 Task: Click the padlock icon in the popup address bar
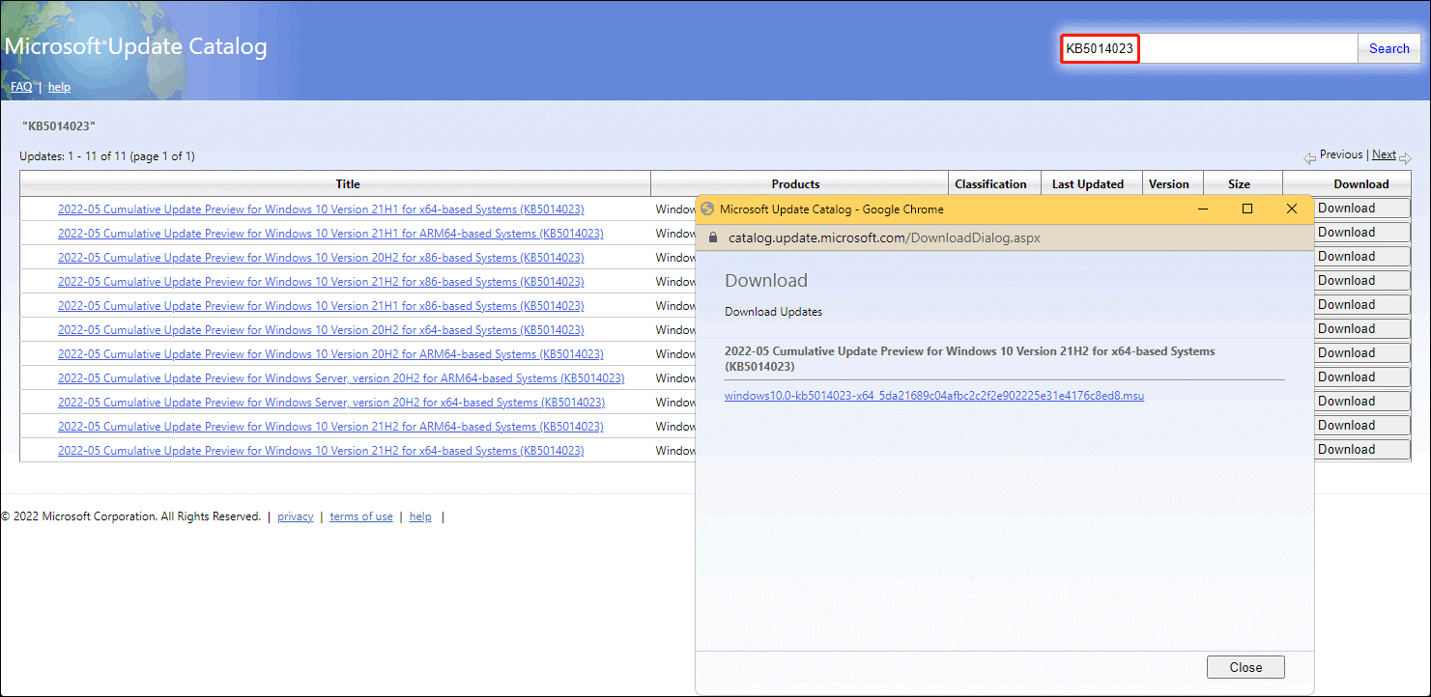[713, 237]
